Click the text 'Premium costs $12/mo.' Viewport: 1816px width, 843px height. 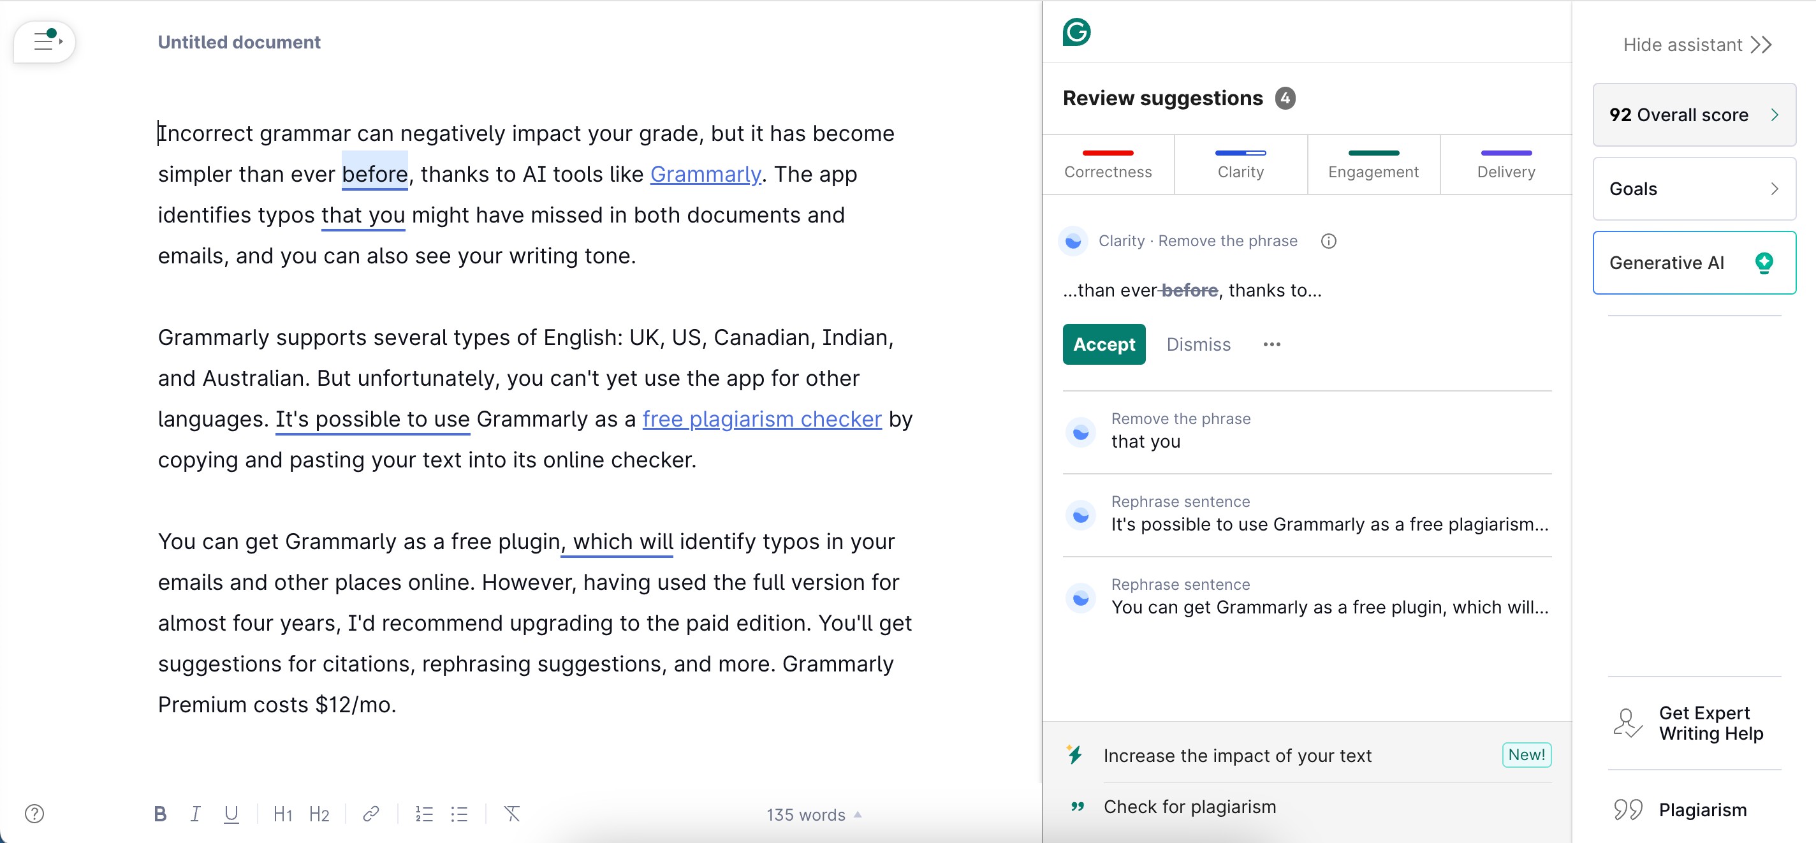tap(277, 705)
